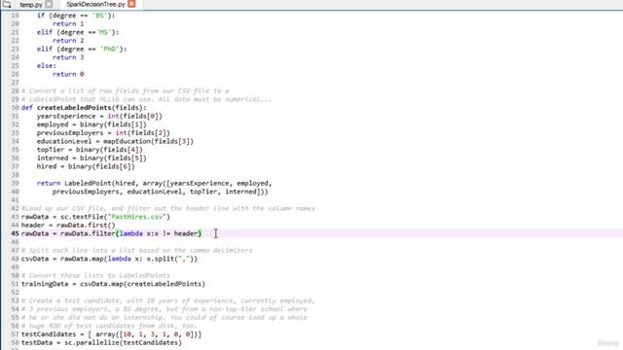
Task: Click the 'previousEmployers = int(fields[2])' line
Action: pos(103,132)
